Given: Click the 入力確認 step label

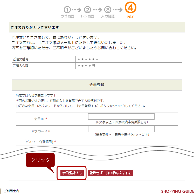Looking at the screenshot, I should (108, 16).
